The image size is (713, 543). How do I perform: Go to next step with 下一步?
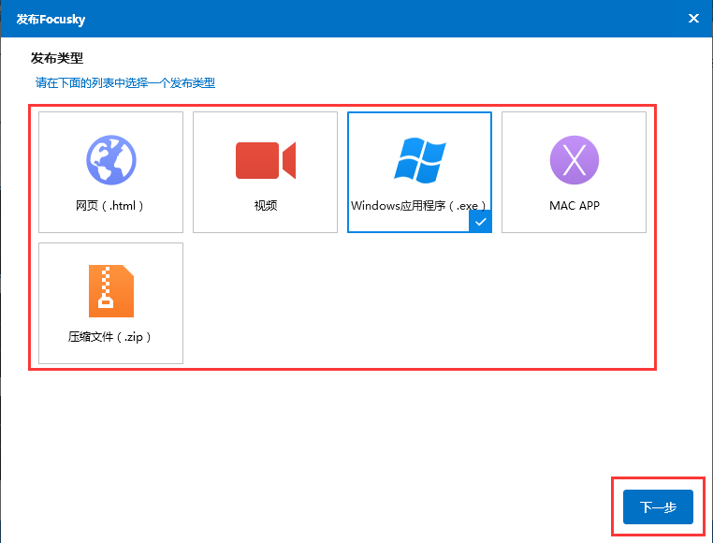tap(658, 507)
